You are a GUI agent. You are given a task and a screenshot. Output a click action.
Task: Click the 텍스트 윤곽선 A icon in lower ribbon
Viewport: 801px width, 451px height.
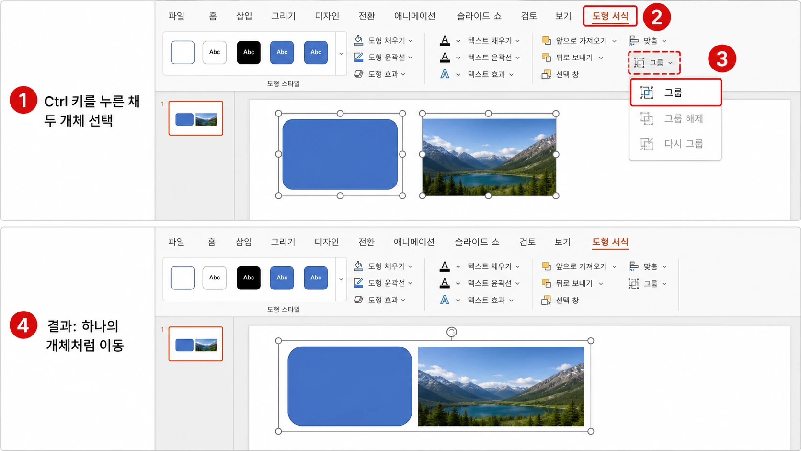click(x=445, y=283)
